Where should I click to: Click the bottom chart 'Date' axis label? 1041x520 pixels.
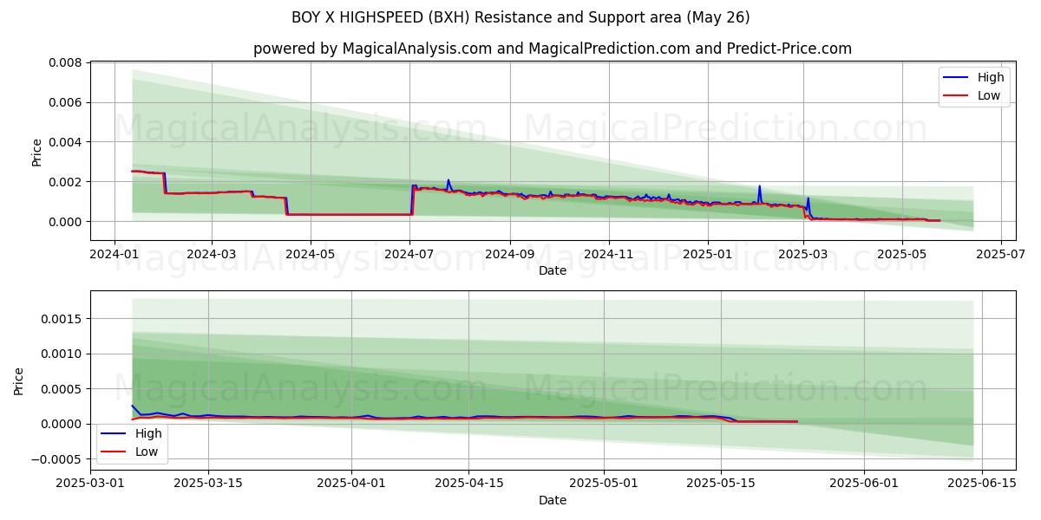(553, 500)
